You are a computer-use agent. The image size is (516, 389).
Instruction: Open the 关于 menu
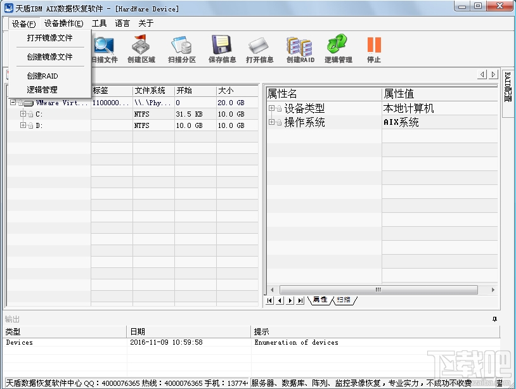click(x=146, y=23)
